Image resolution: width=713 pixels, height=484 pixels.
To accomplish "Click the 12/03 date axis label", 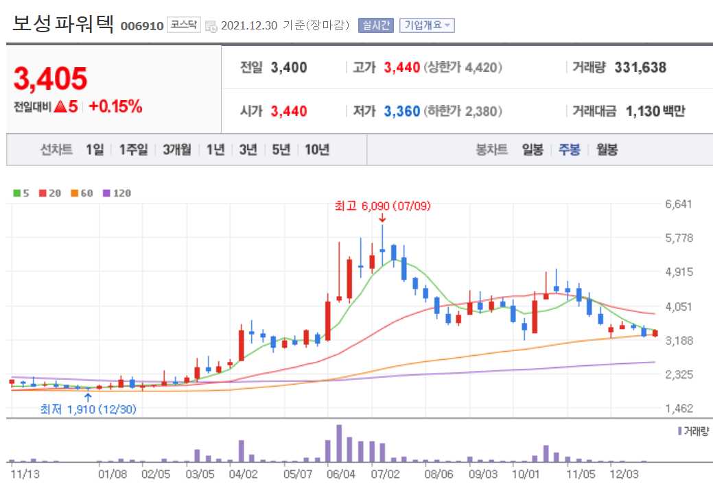I will pos(624,474).
